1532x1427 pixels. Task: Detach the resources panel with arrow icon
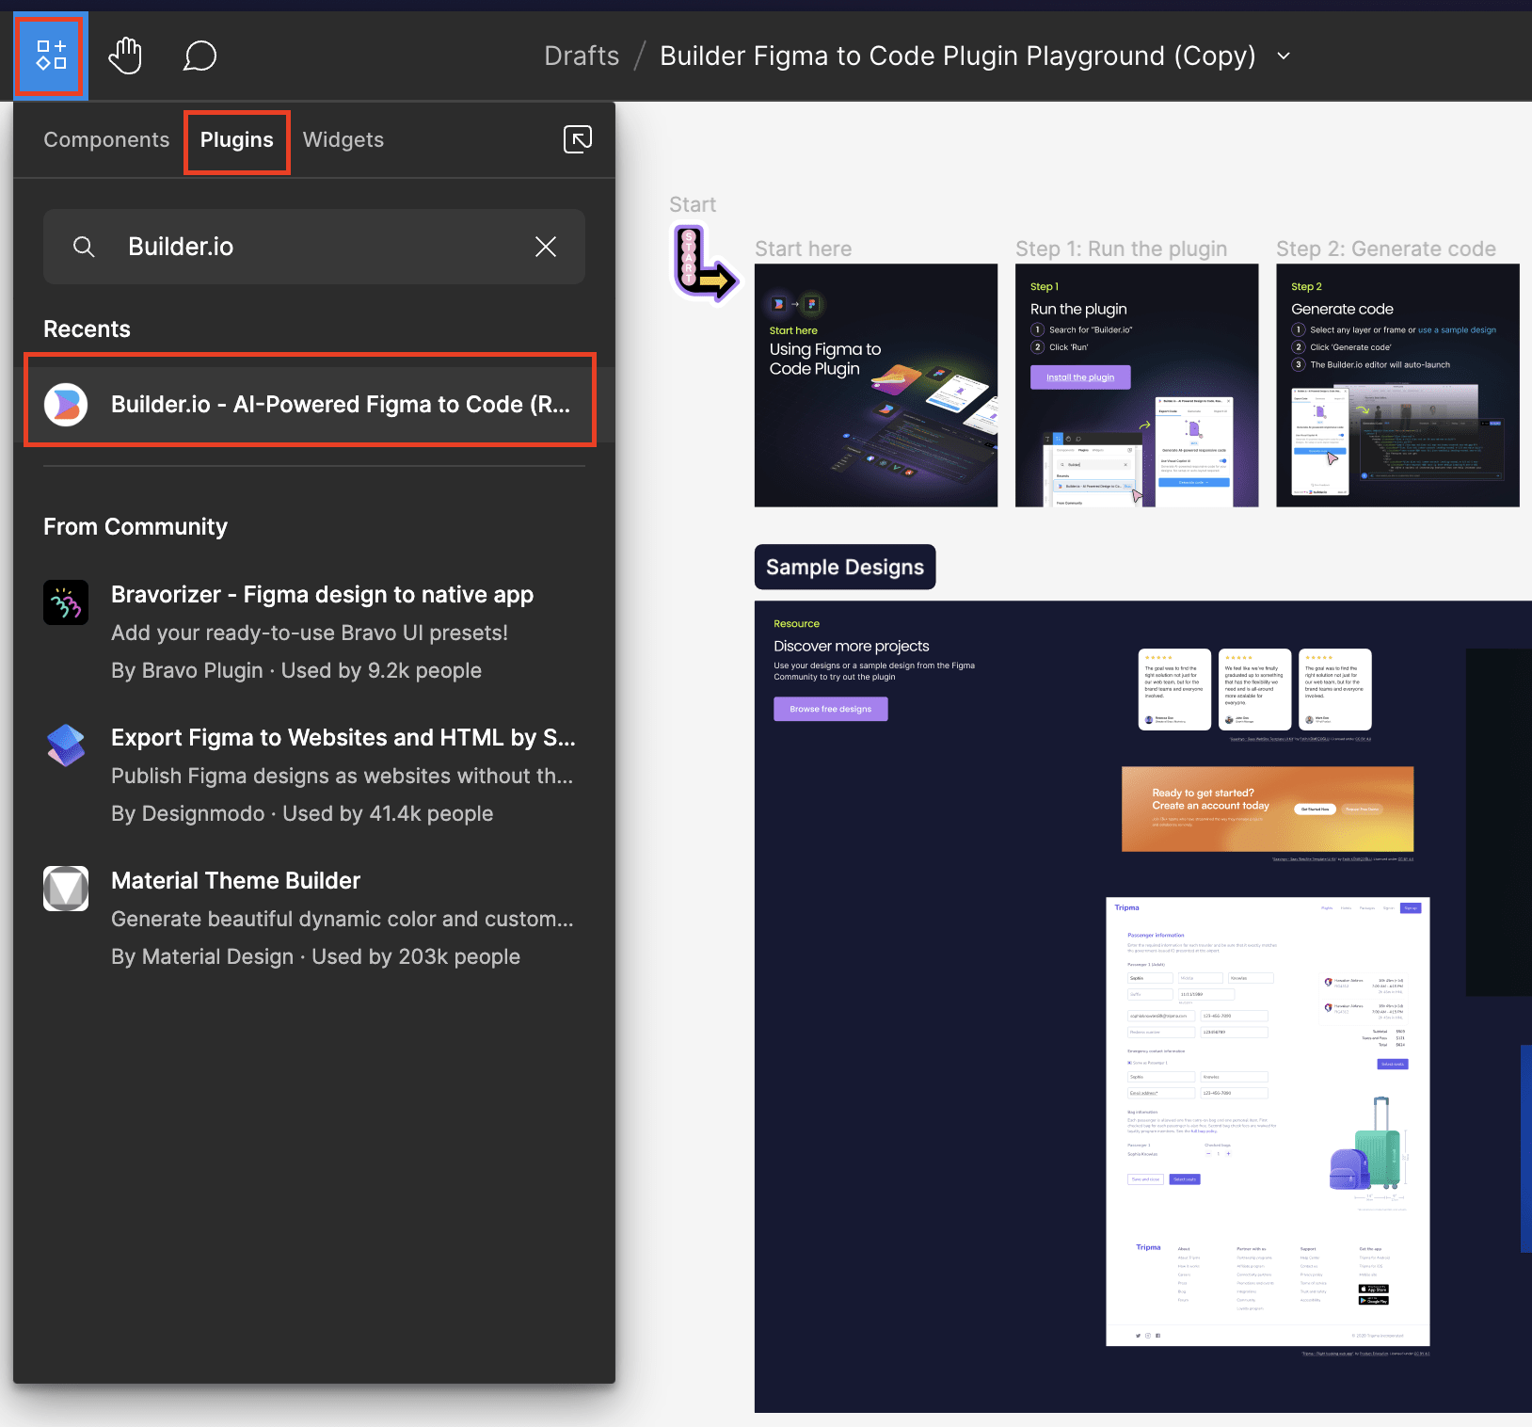click(x=578, y=139)
